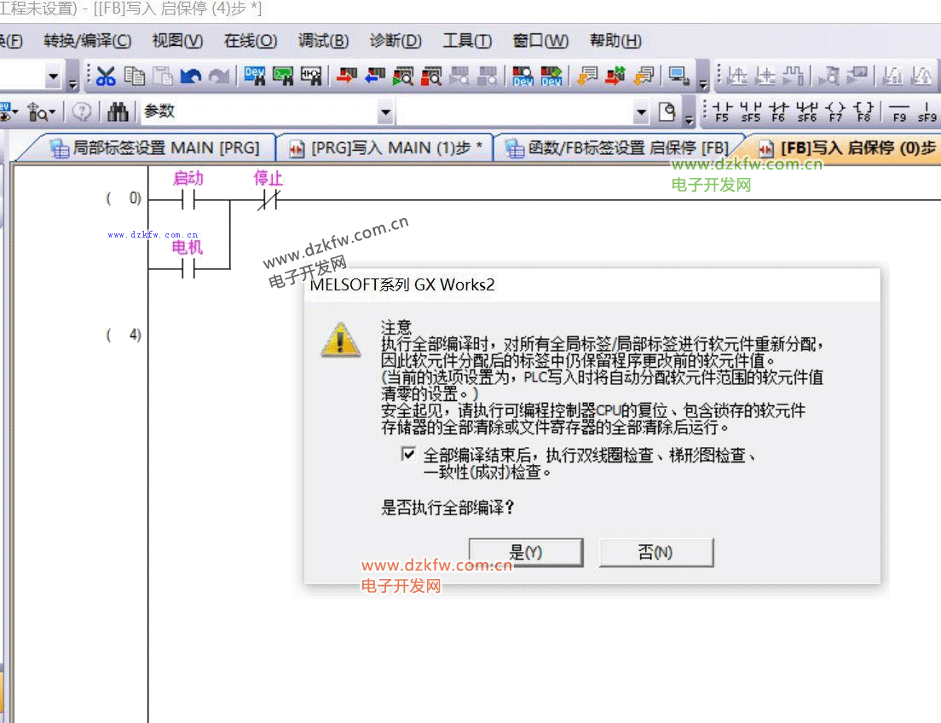Switch to 局部标签设置 MAIN [PRG] tab

click(x=155, y=147)
